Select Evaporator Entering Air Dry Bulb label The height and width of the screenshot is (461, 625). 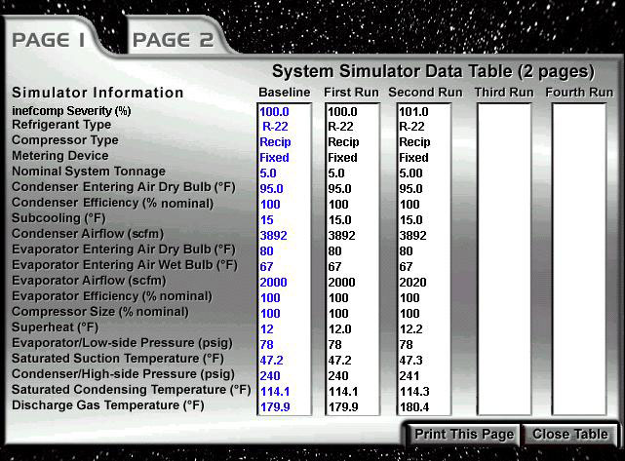tap(124, 250)
